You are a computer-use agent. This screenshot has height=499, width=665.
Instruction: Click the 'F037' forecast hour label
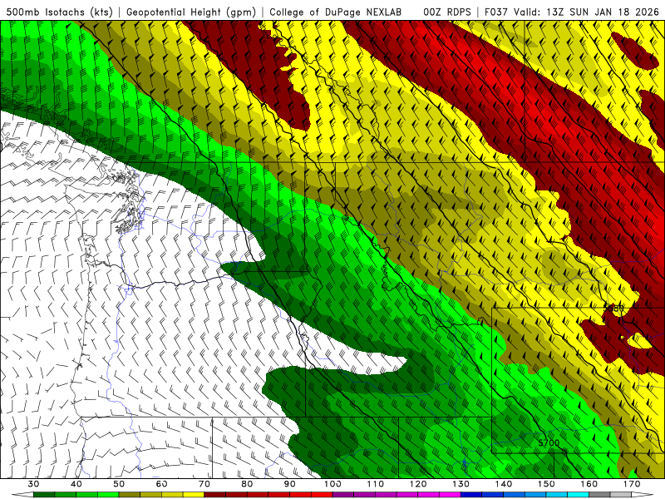click(495, 12)
